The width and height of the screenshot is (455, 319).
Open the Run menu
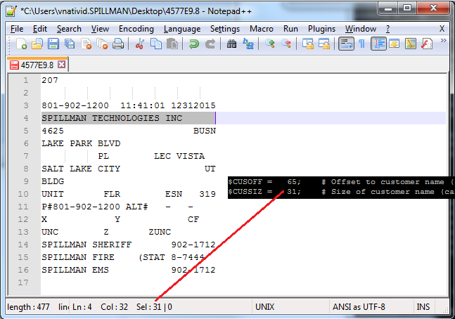pos(290,29)
